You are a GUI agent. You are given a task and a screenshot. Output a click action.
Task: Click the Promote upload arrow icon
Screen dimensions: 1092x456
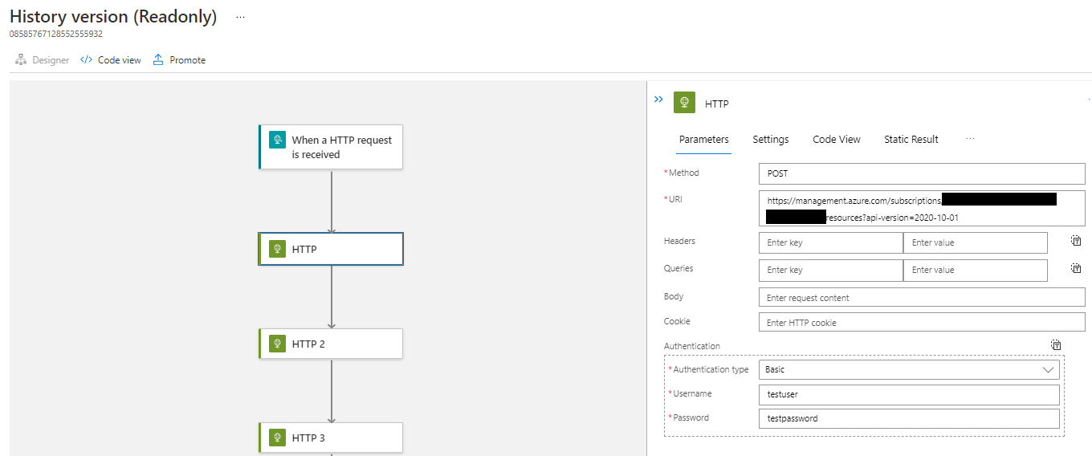[158, 59]
